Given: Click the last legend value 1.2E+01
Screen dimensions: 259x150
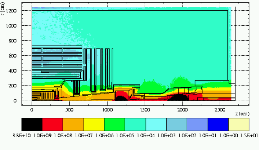Looking at the screenshot, I should pos(249,136).
